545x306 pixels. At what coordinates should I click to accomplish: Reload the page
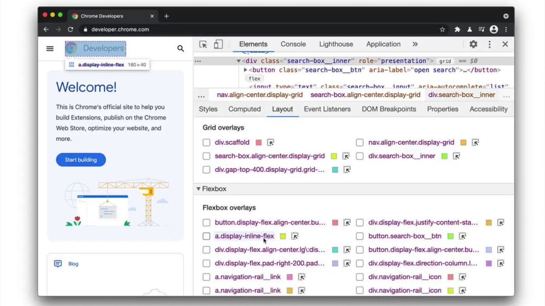(71, 30)
